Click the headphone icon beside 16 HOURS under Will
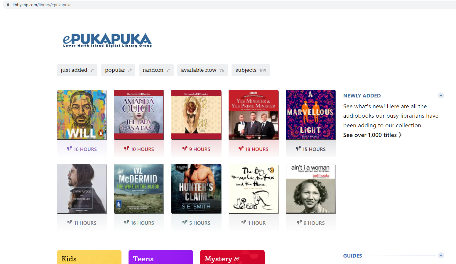Viewport: 456px width, 264px height. 69,149
